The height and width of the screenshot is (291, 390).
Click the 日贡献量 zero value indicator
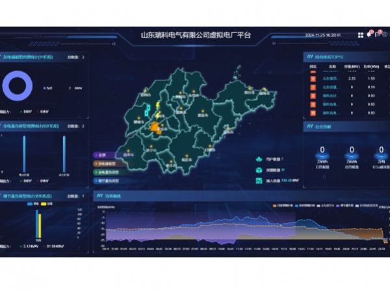point(320,152)
